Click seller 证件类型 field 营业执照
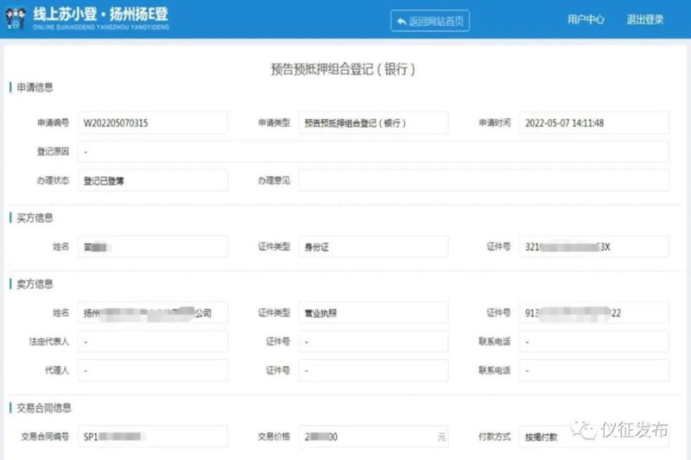 [373, 312]
